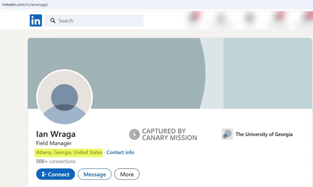The height and width of the screenshot is (187, 313).
Task: Send a message via Message button
Action: click(x=95, y=174)
